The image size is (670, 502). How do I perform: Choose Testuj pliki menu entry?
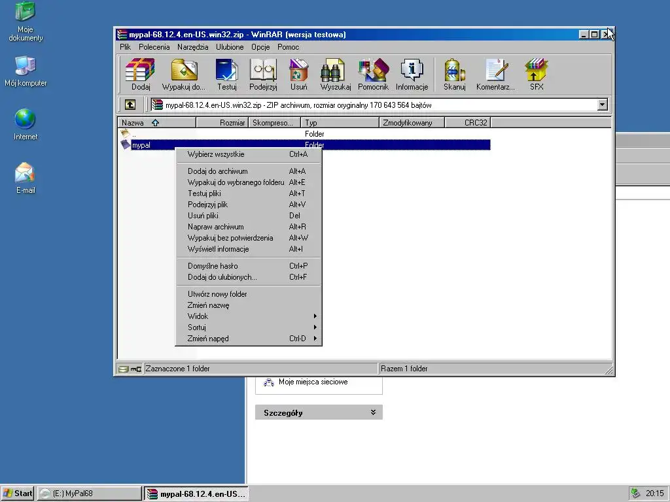(x=248, y=193)
